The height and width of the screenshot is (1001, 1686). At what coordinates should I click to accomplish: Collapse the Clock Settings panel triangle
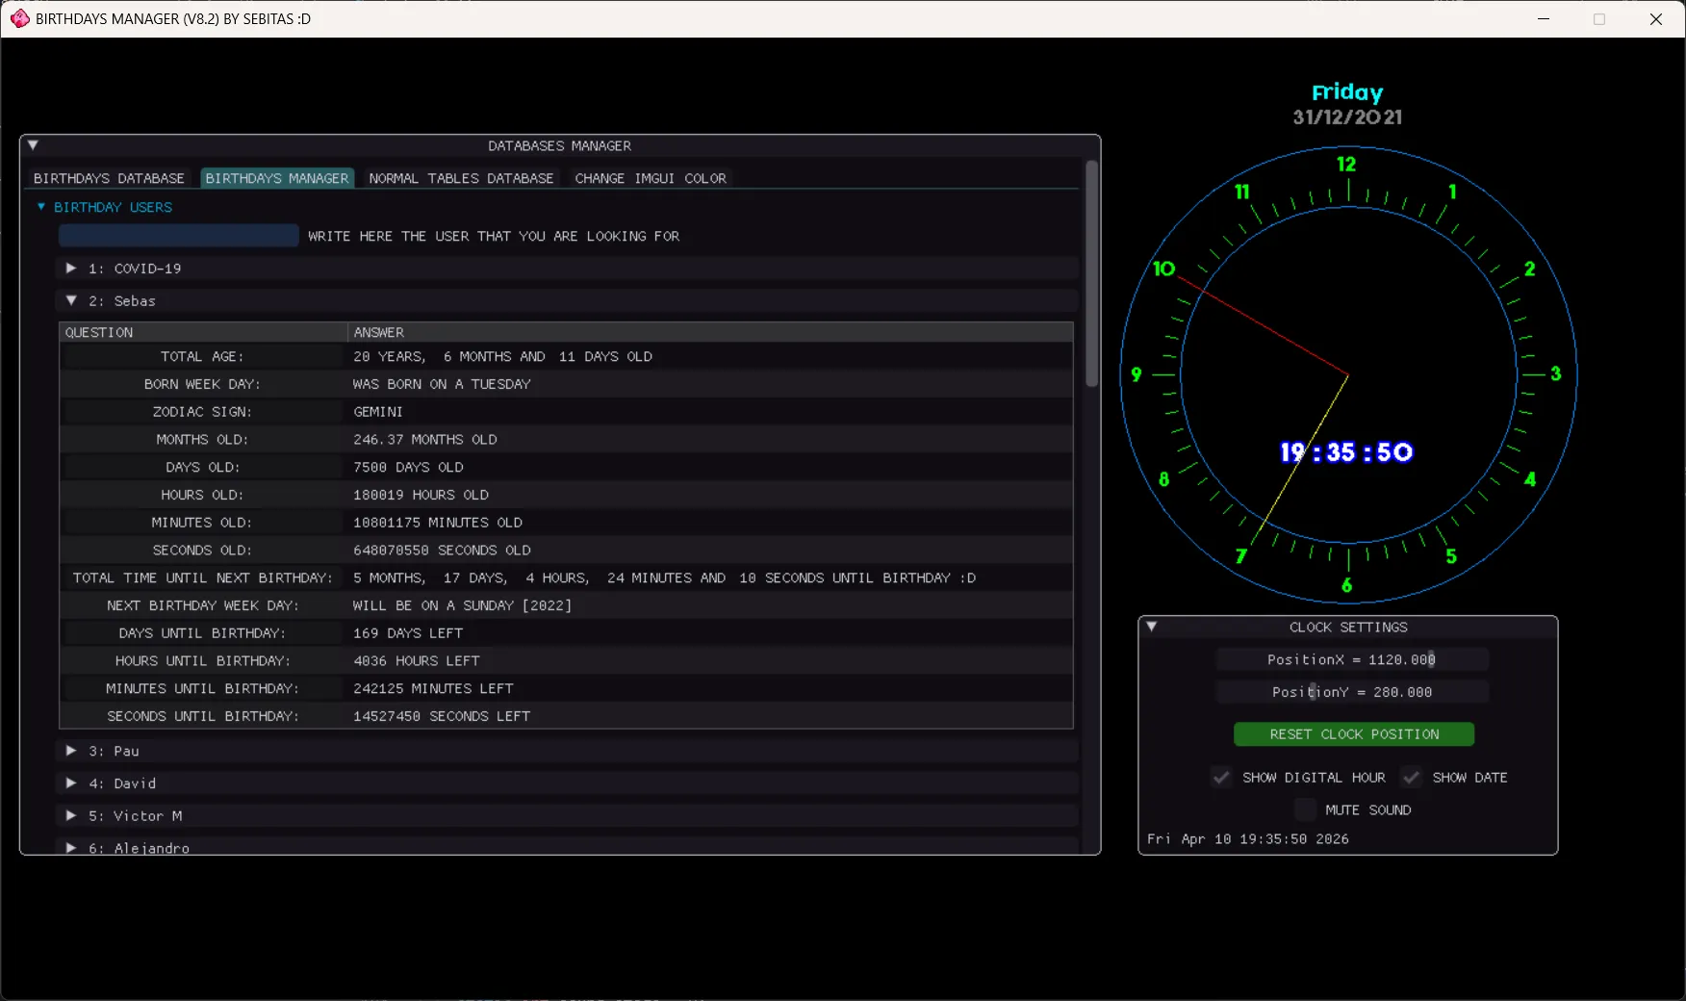(x=1151, y=627)
